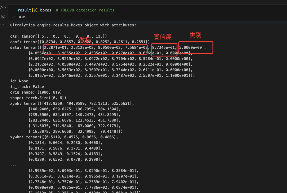Click the 0.0s execution time

click(22, 17)
